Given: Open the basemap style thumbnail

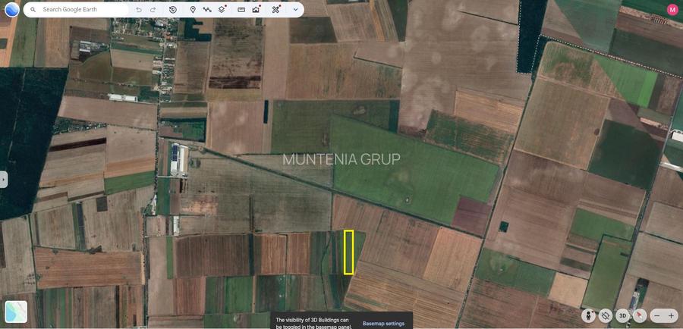Looking at the screenshot, I should [15, 312].
